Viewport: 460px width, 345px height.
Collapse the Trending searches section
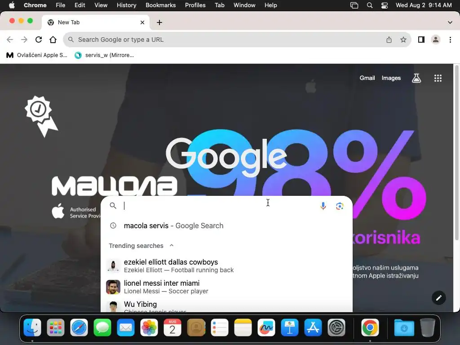coord(171,246)
